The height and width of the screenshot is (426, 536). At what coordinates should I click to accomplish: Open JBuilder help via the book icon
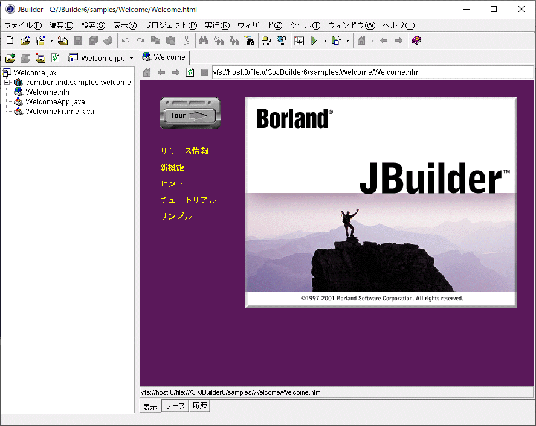pyautogui.click(x=415, y=40)
